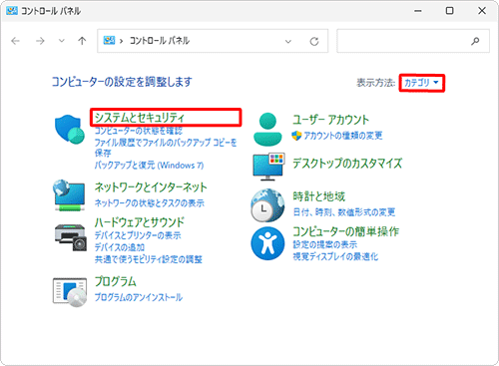This screenshot has width=499, height=366.
Task: Open the ハードウェアとサウンド printer icon
Action: coord(71,237)
